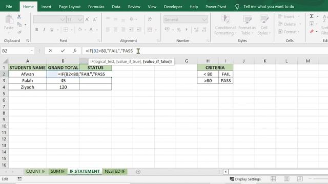
Task: Click the Paste clipboard icon
Action: tap(9, 19)
